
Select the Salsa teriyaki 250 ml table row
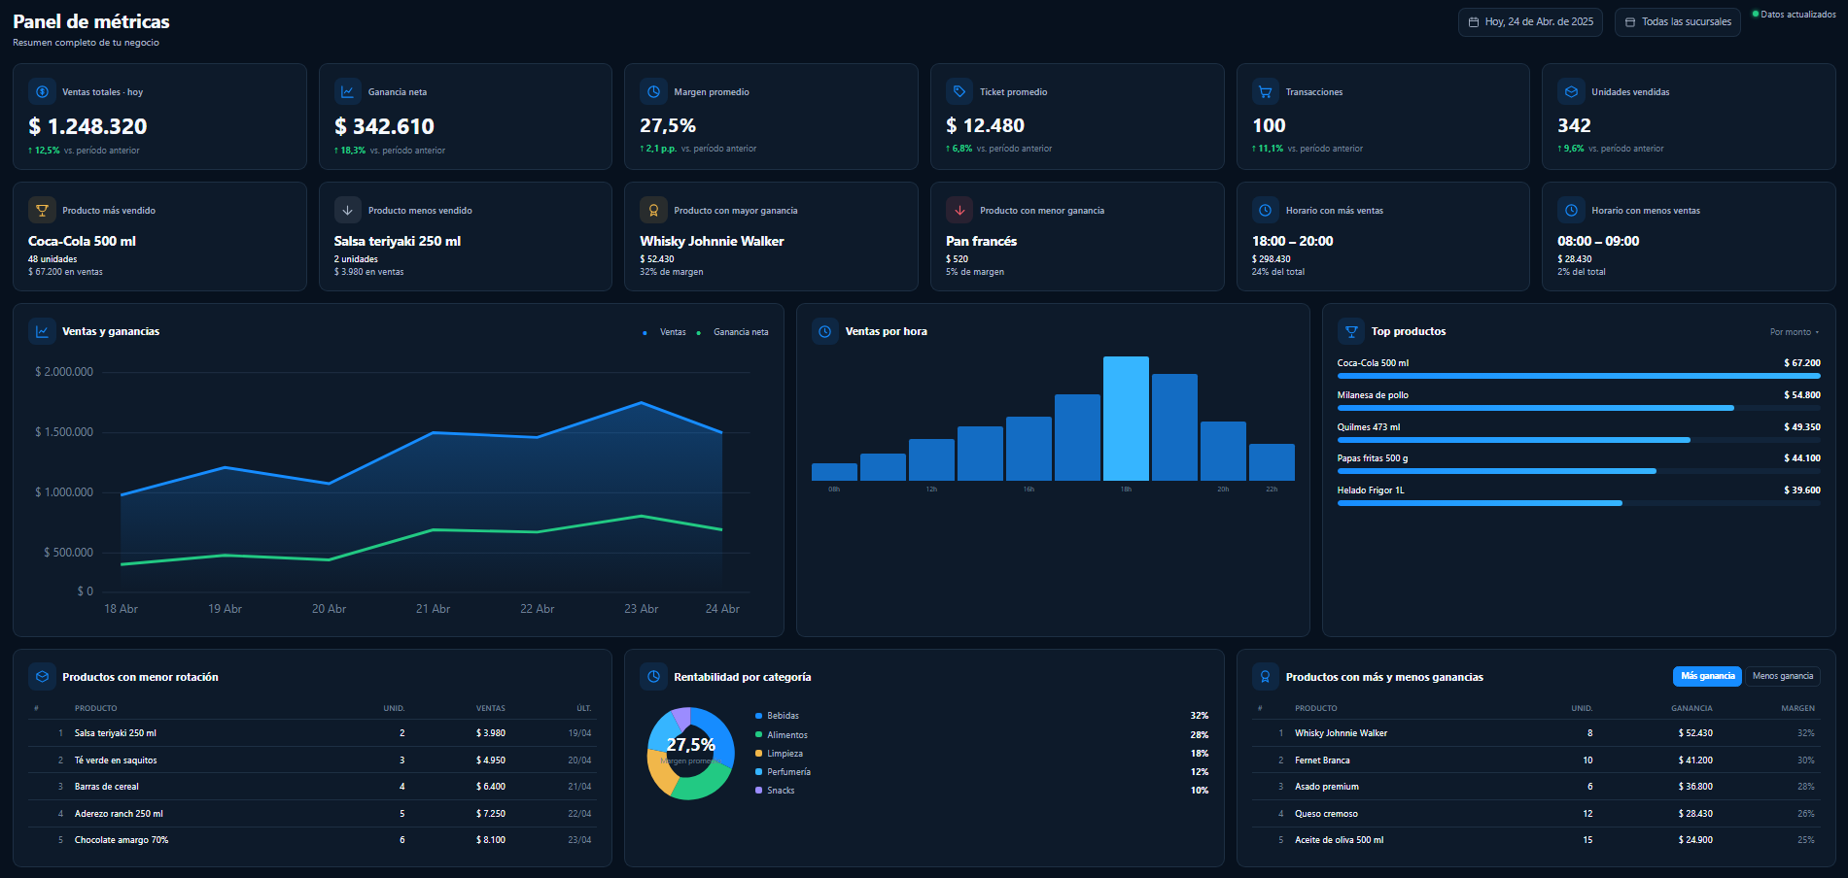(x=311, y=733)
